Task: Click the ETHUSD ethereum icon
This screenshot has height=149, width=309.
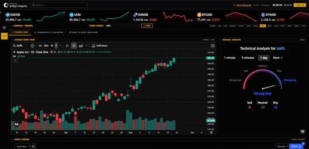Action: pos(263,15)
